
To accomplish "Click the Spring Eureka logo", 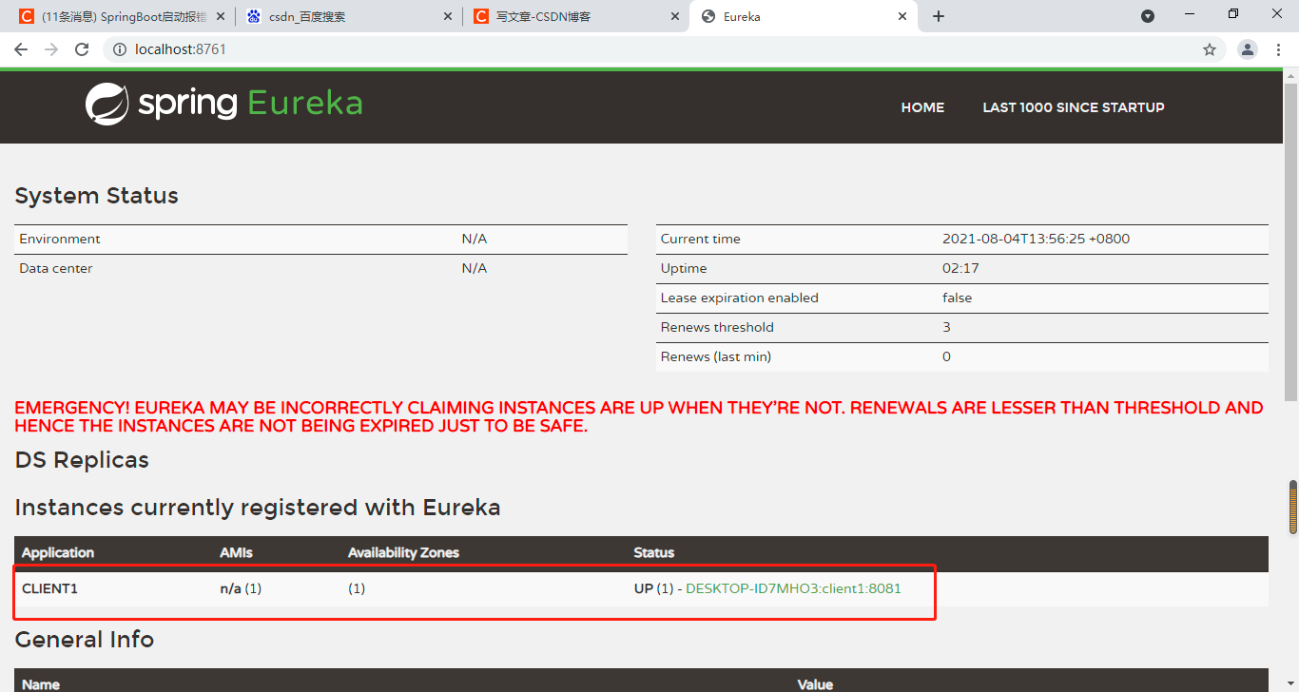I will point(223,104).
